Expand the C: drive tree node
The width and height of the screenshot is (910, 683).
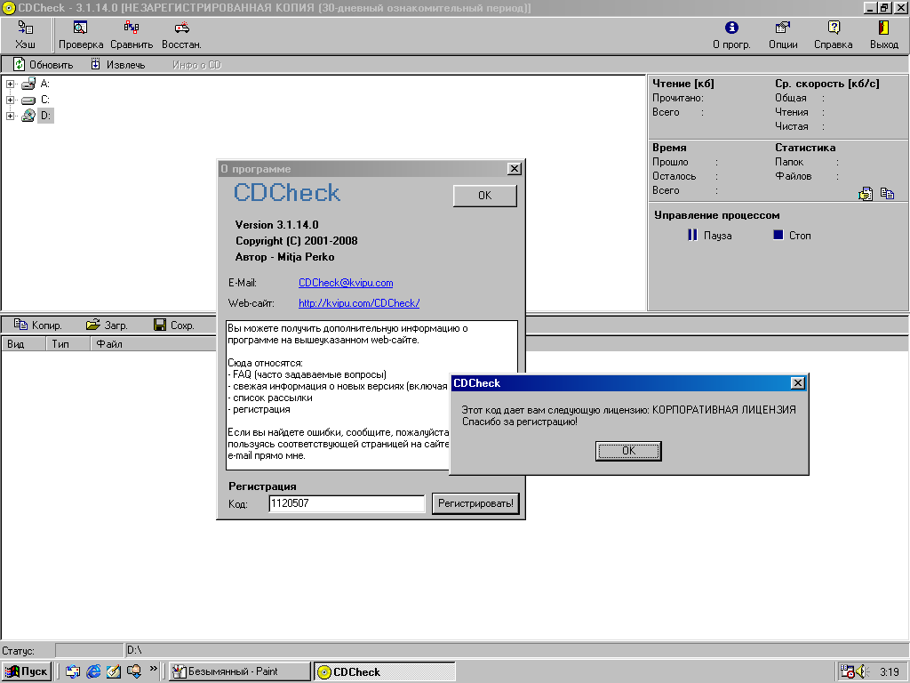click(x=11, y=100)
